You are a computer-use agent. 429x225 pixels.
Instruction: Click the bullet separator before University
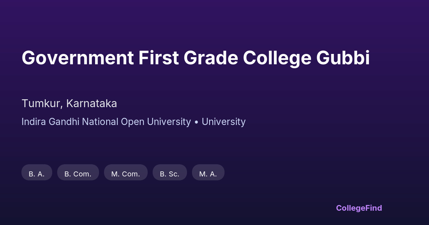tap(196, 122)
